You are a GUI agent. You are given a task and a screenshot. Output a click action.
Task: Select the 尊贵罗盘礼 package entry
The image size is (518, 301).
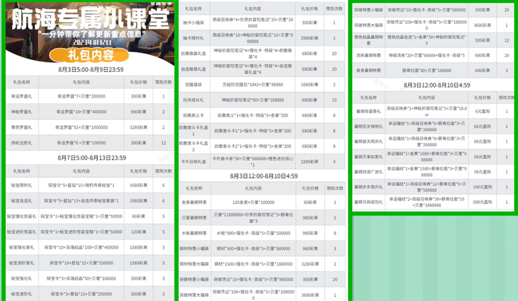pyautogui.click(x=23, y=127)
